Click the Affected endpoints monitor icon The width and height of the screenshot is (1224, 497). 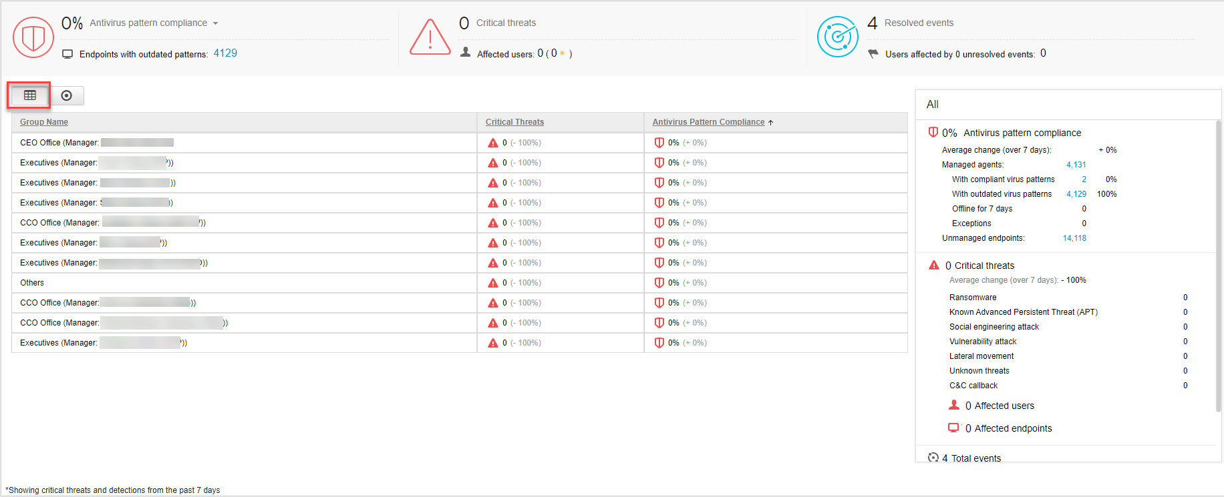[x=953, y=428]
